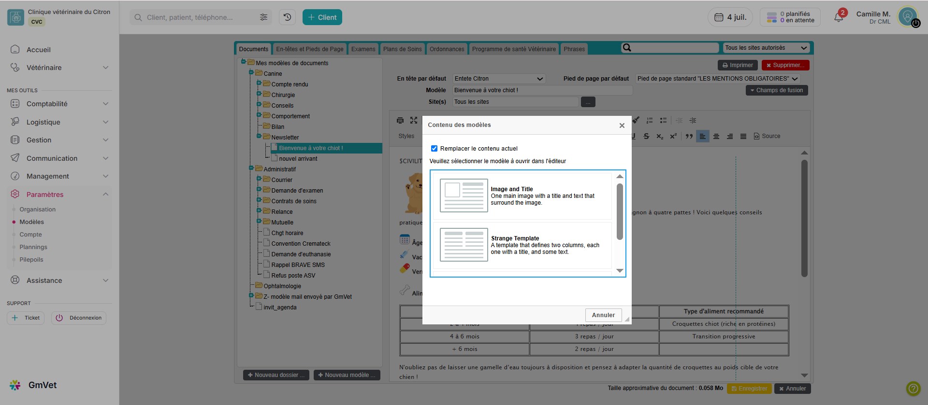Open the notifications bell

click(x=839, y=17)
